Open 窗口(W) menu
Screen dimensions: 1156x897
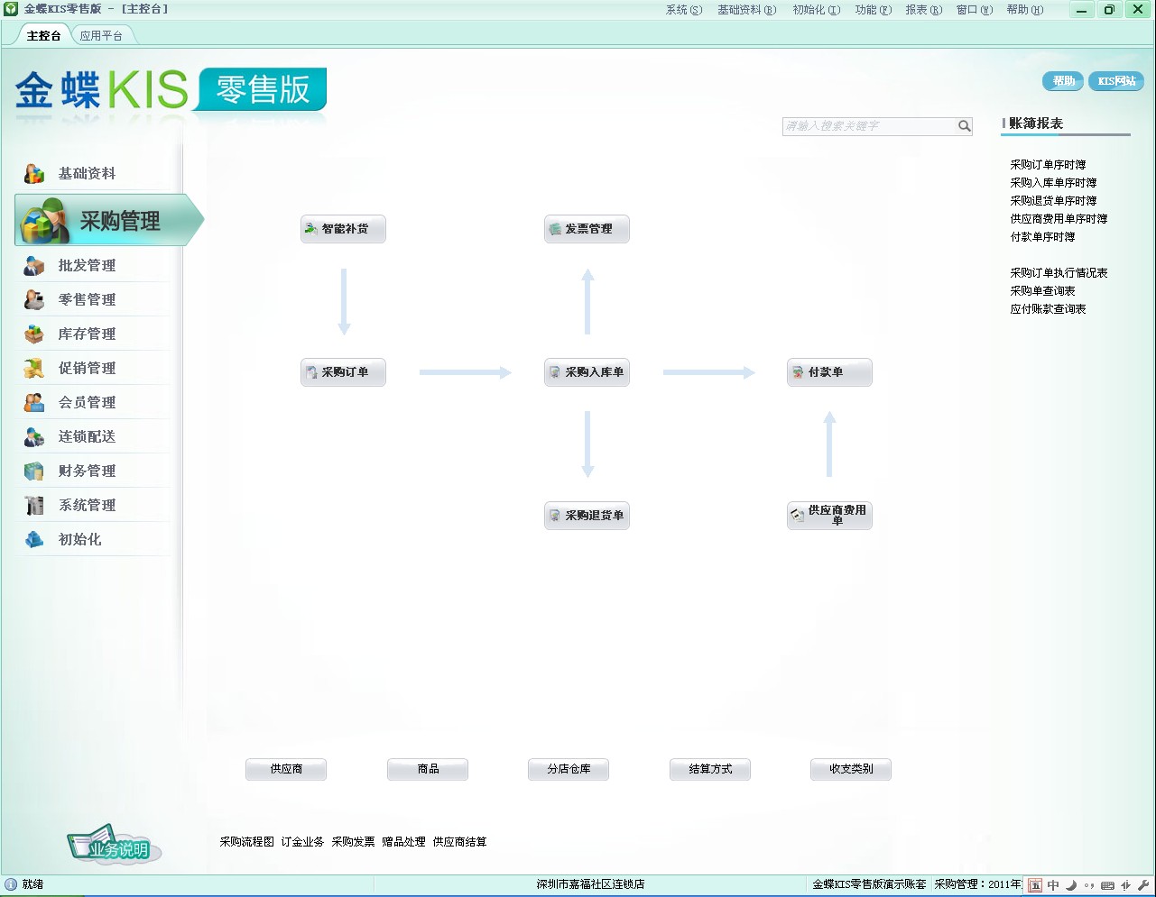(975, 10)
